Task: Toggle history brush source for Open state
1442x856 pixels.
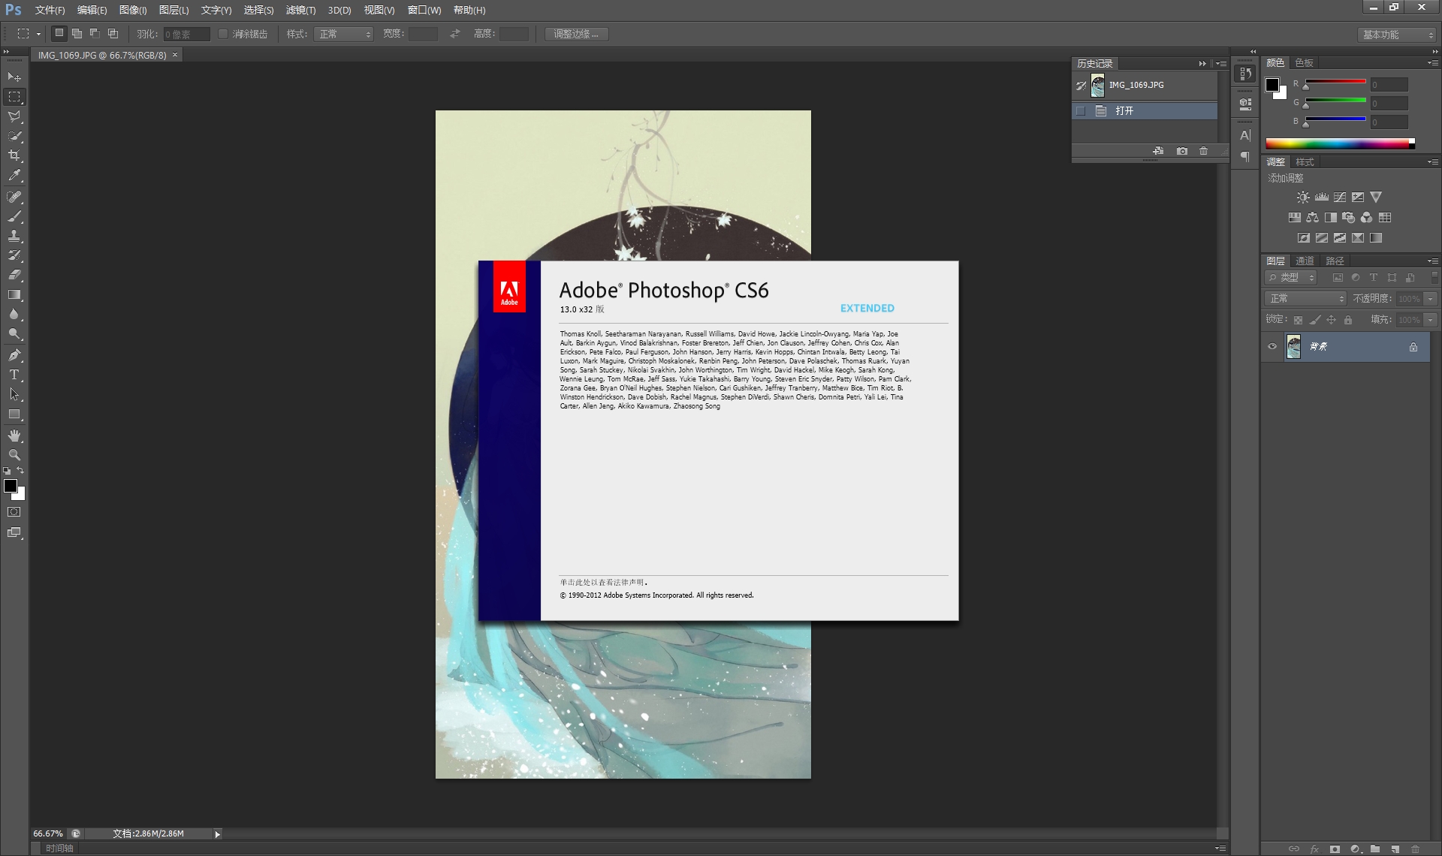Action: pyautogui.click(x=1081, y=111)
